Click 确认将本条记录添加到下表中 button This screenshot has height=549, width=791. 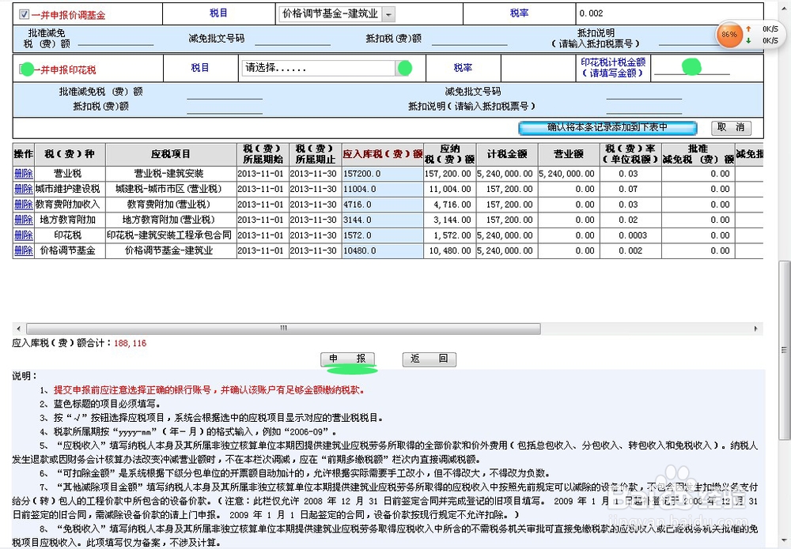607,128
